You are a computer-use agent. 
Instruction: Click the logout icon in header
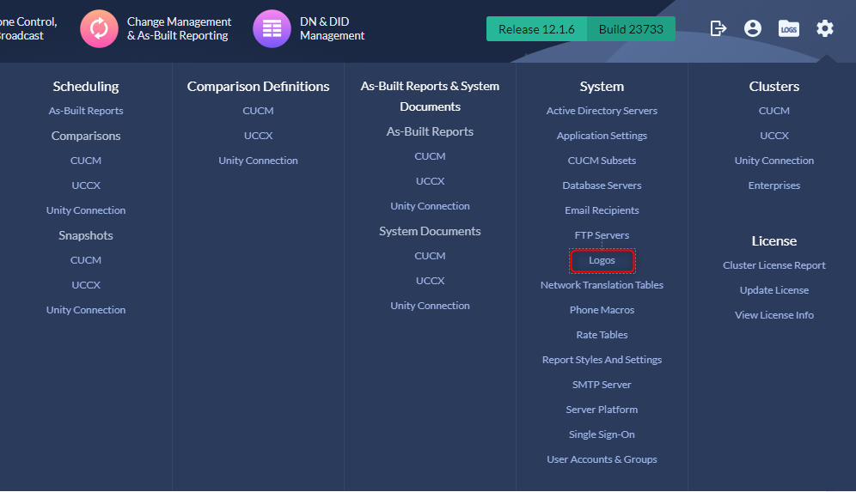point(718,27)
